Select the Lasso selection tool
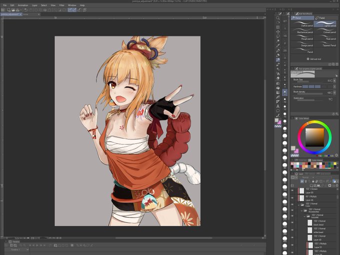 (278, 36)
